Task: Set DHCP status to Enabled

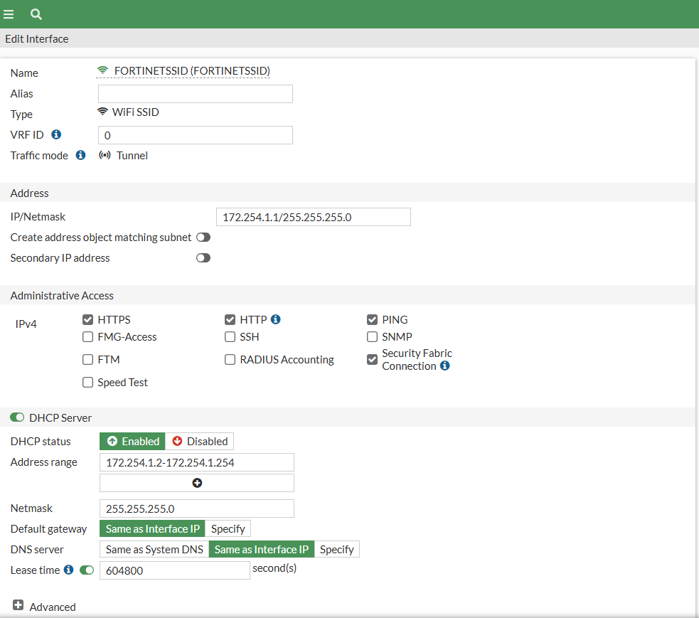Action: pos(132,441)
